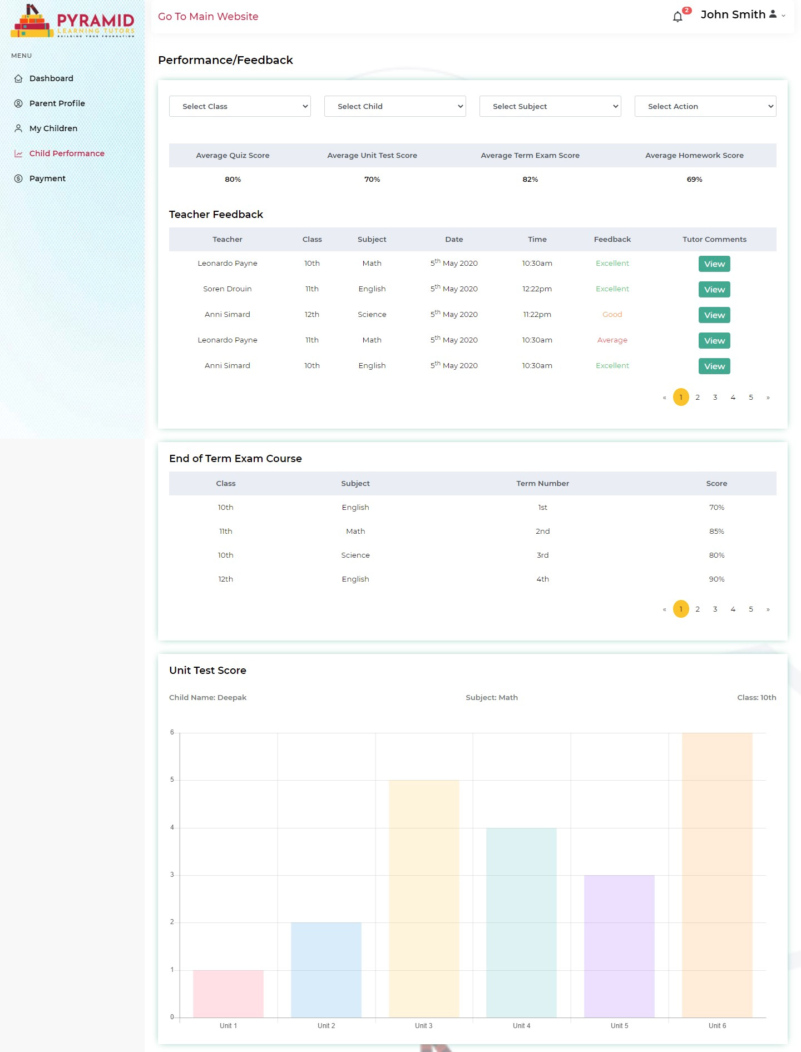Click the blue Unit 2 bar
The width and height of the screenshot is (801, 1052).
(x=326, y=970)
